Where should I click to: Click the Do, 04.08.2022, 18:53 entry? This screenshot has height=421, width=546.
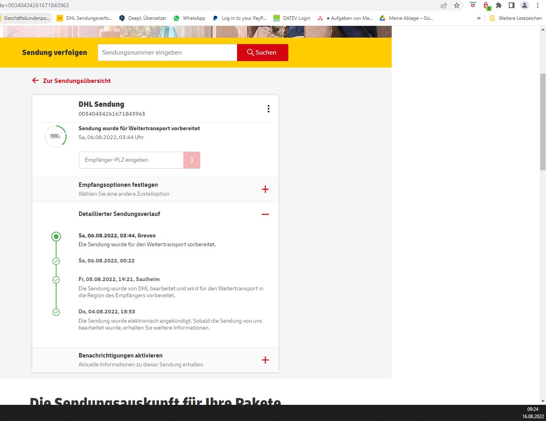tap(107, 312)
